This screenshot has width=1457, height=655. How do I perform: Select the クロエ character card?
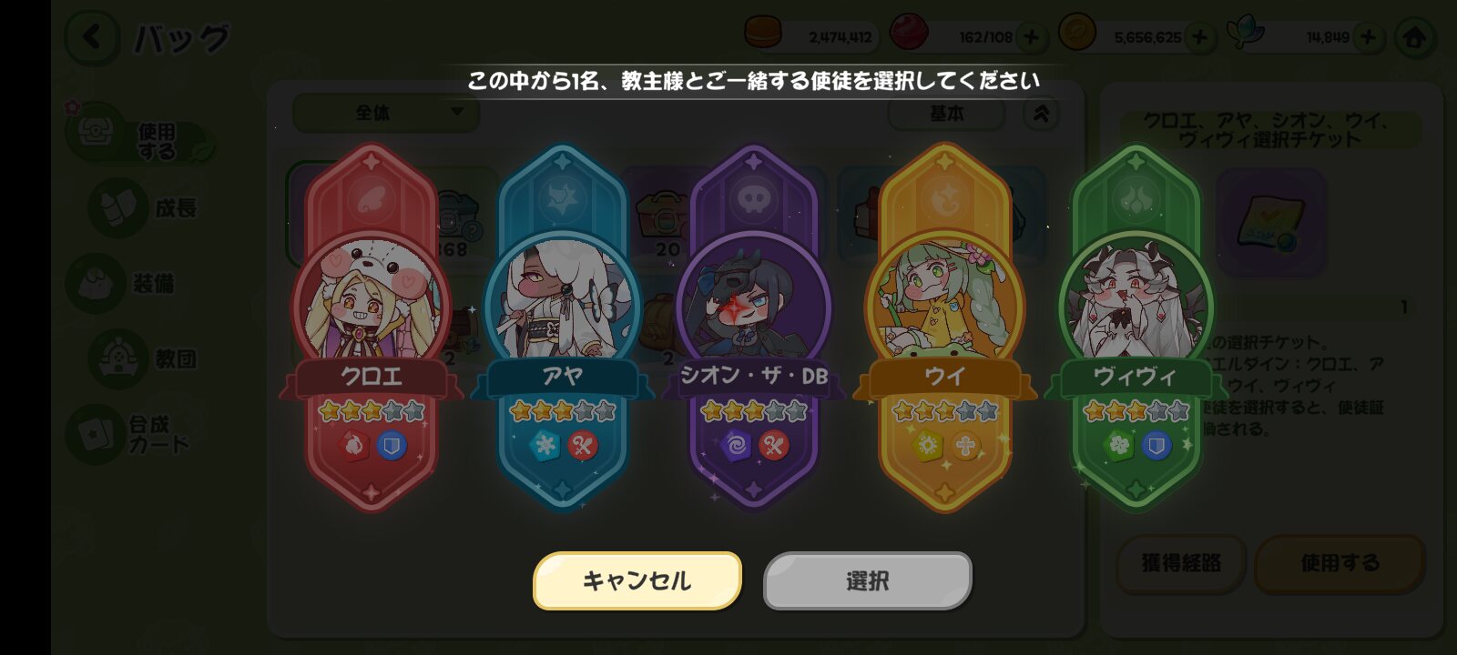[372, 327]
